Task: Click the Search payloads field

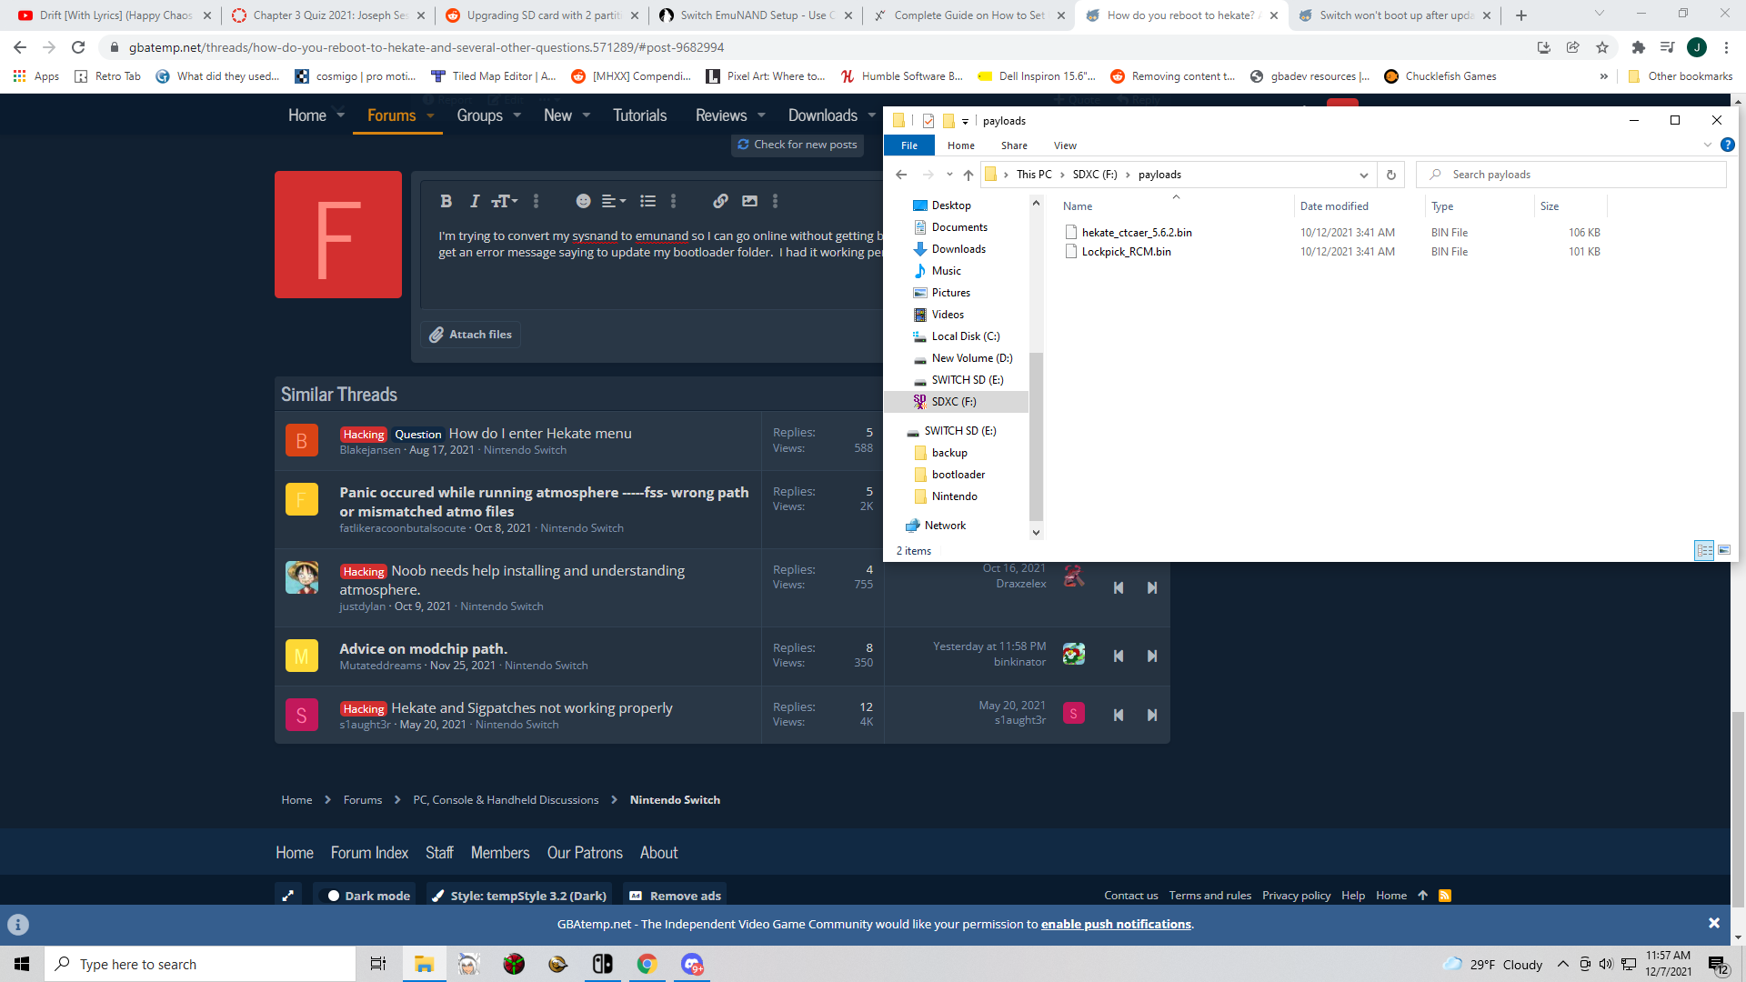Action: point(1571,175)
